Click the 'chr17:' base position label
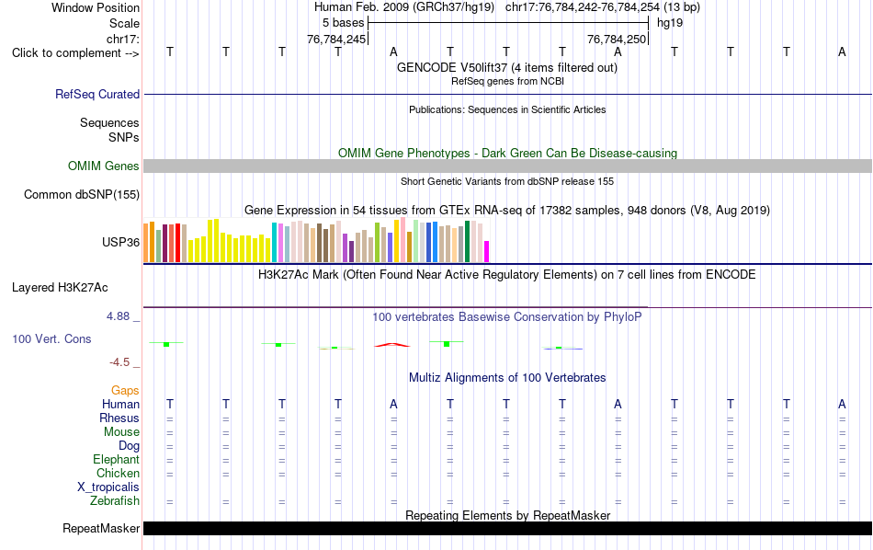The width and height of the screenshot is (873, 550). [x=122, y=39]
